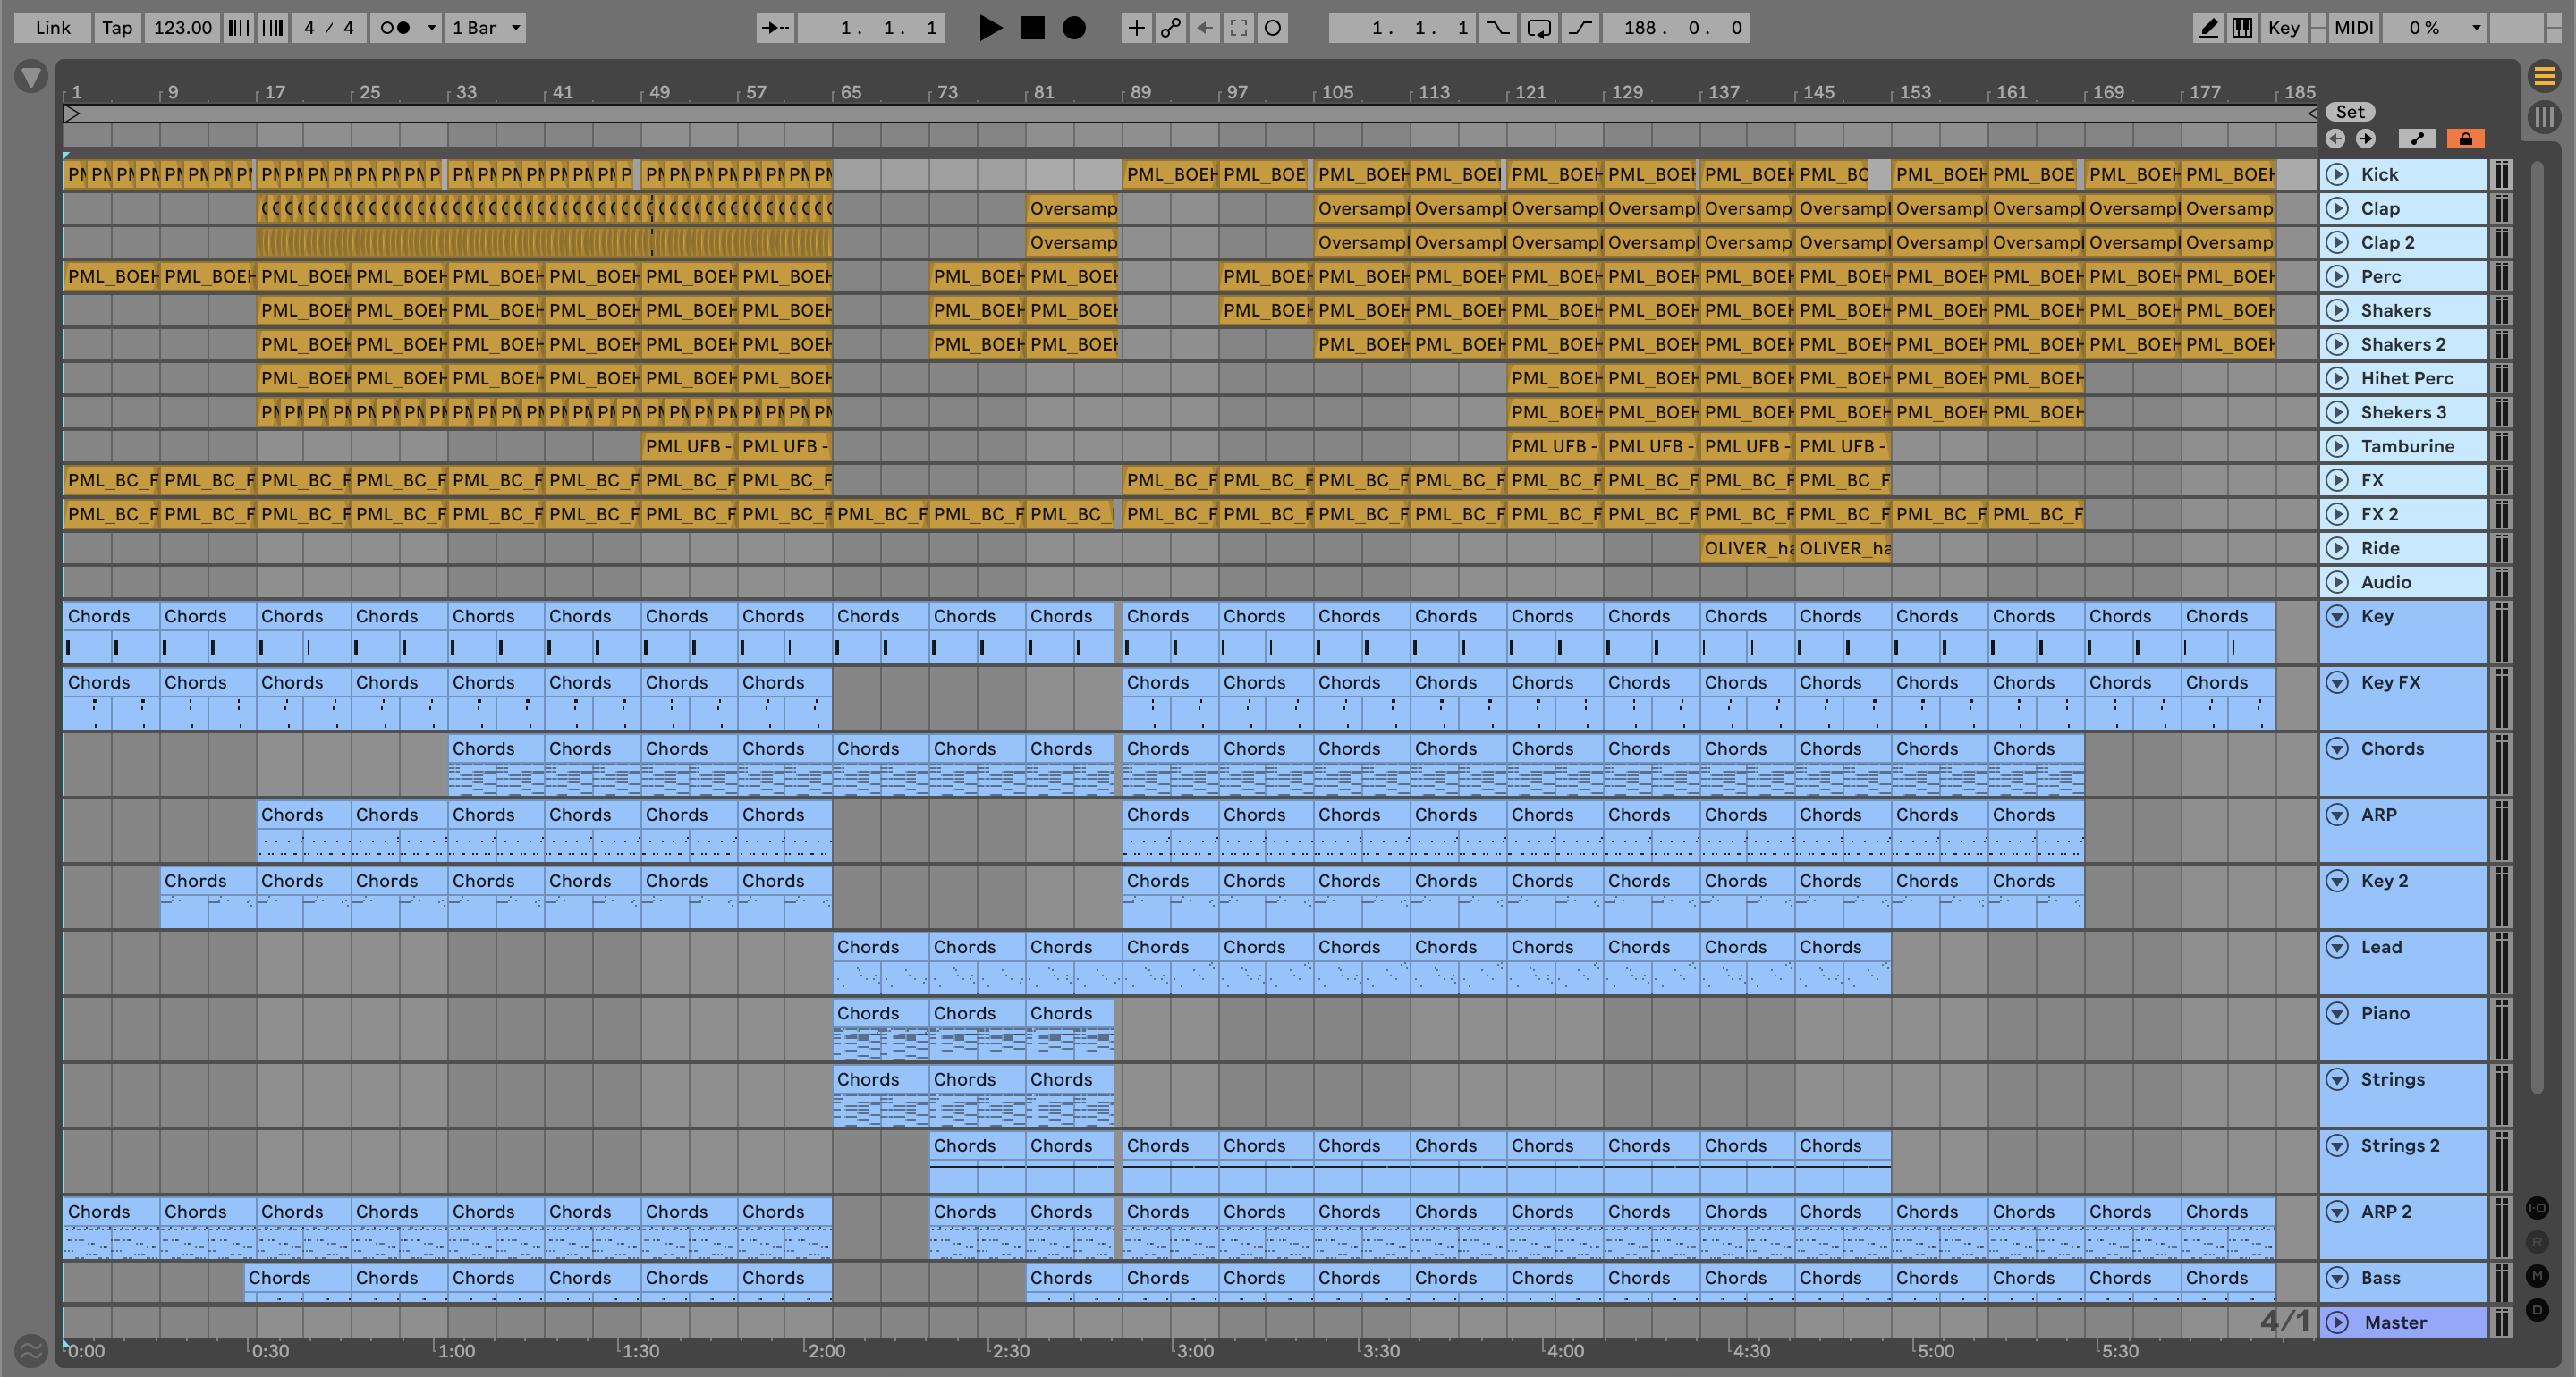Image resolution: width=2576 pixels, height=1377 pixels.
Task: Click the Set locator button
Action: tap(2350, 112)
